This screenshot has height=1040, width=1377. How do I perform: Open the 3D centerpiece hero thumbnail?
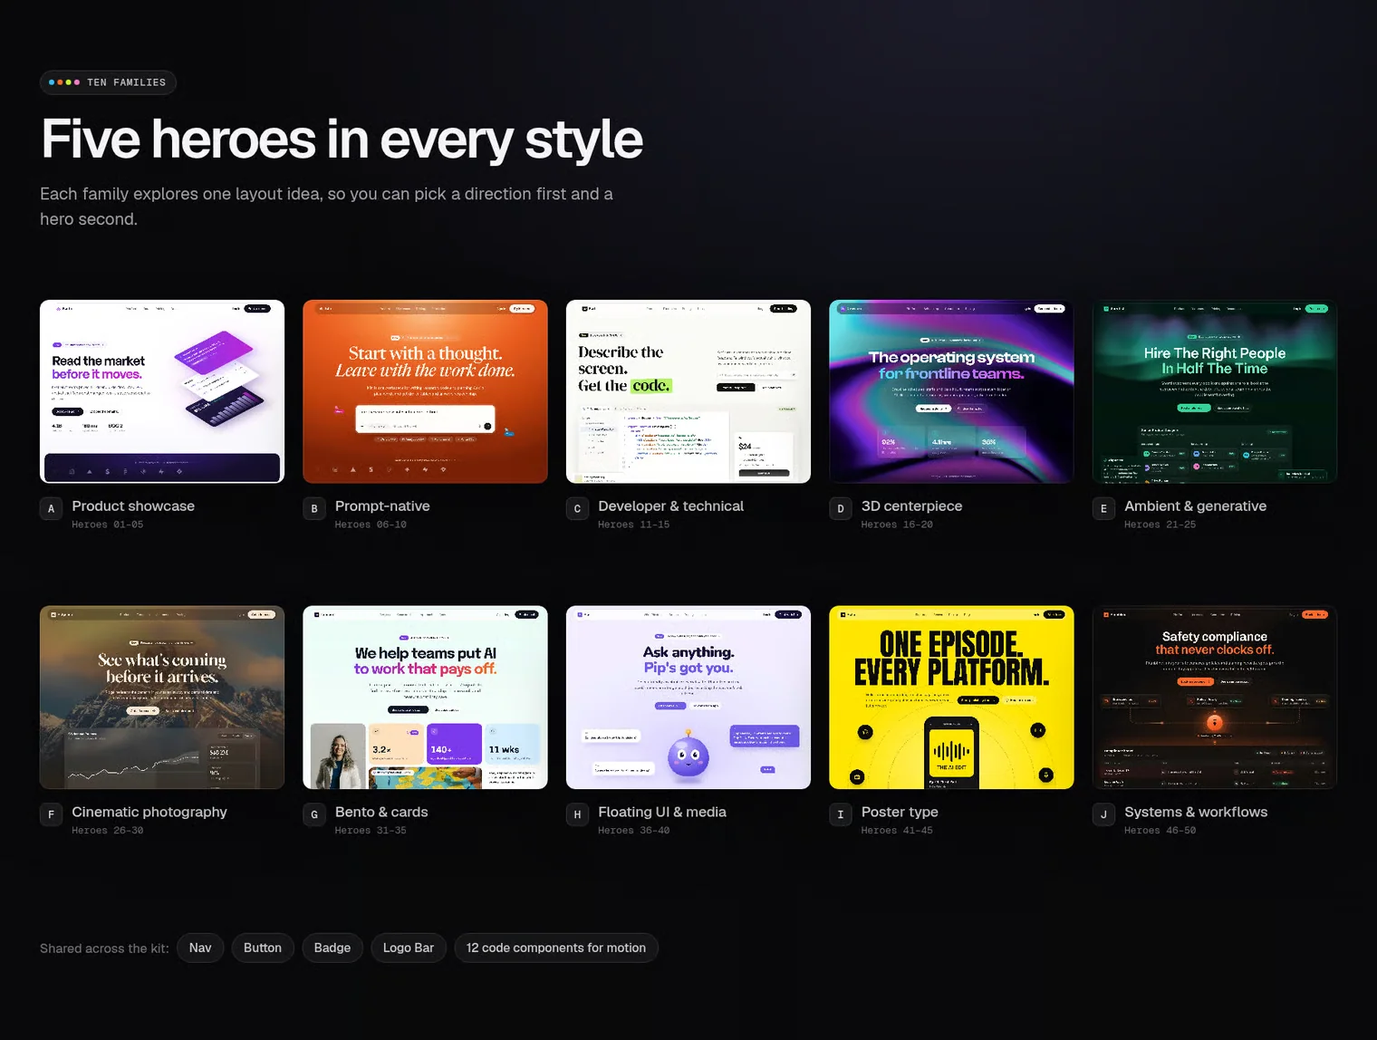point(951,391)
